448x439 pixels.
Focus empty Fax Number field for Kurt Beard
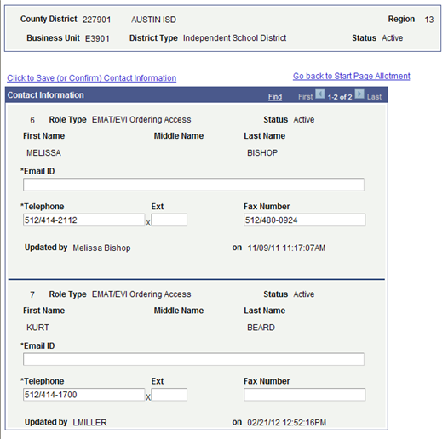(x=304, y=395)
